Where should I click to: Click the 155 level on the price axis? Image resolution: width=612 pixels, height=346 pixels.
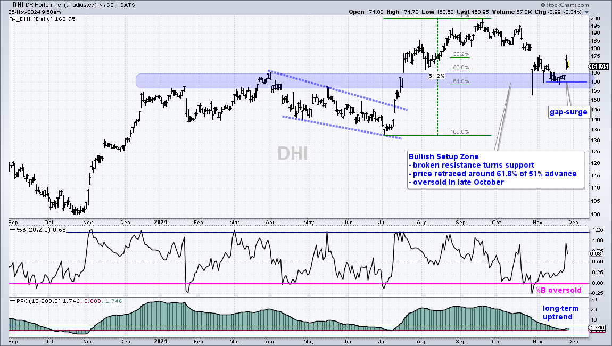(595, 90)
